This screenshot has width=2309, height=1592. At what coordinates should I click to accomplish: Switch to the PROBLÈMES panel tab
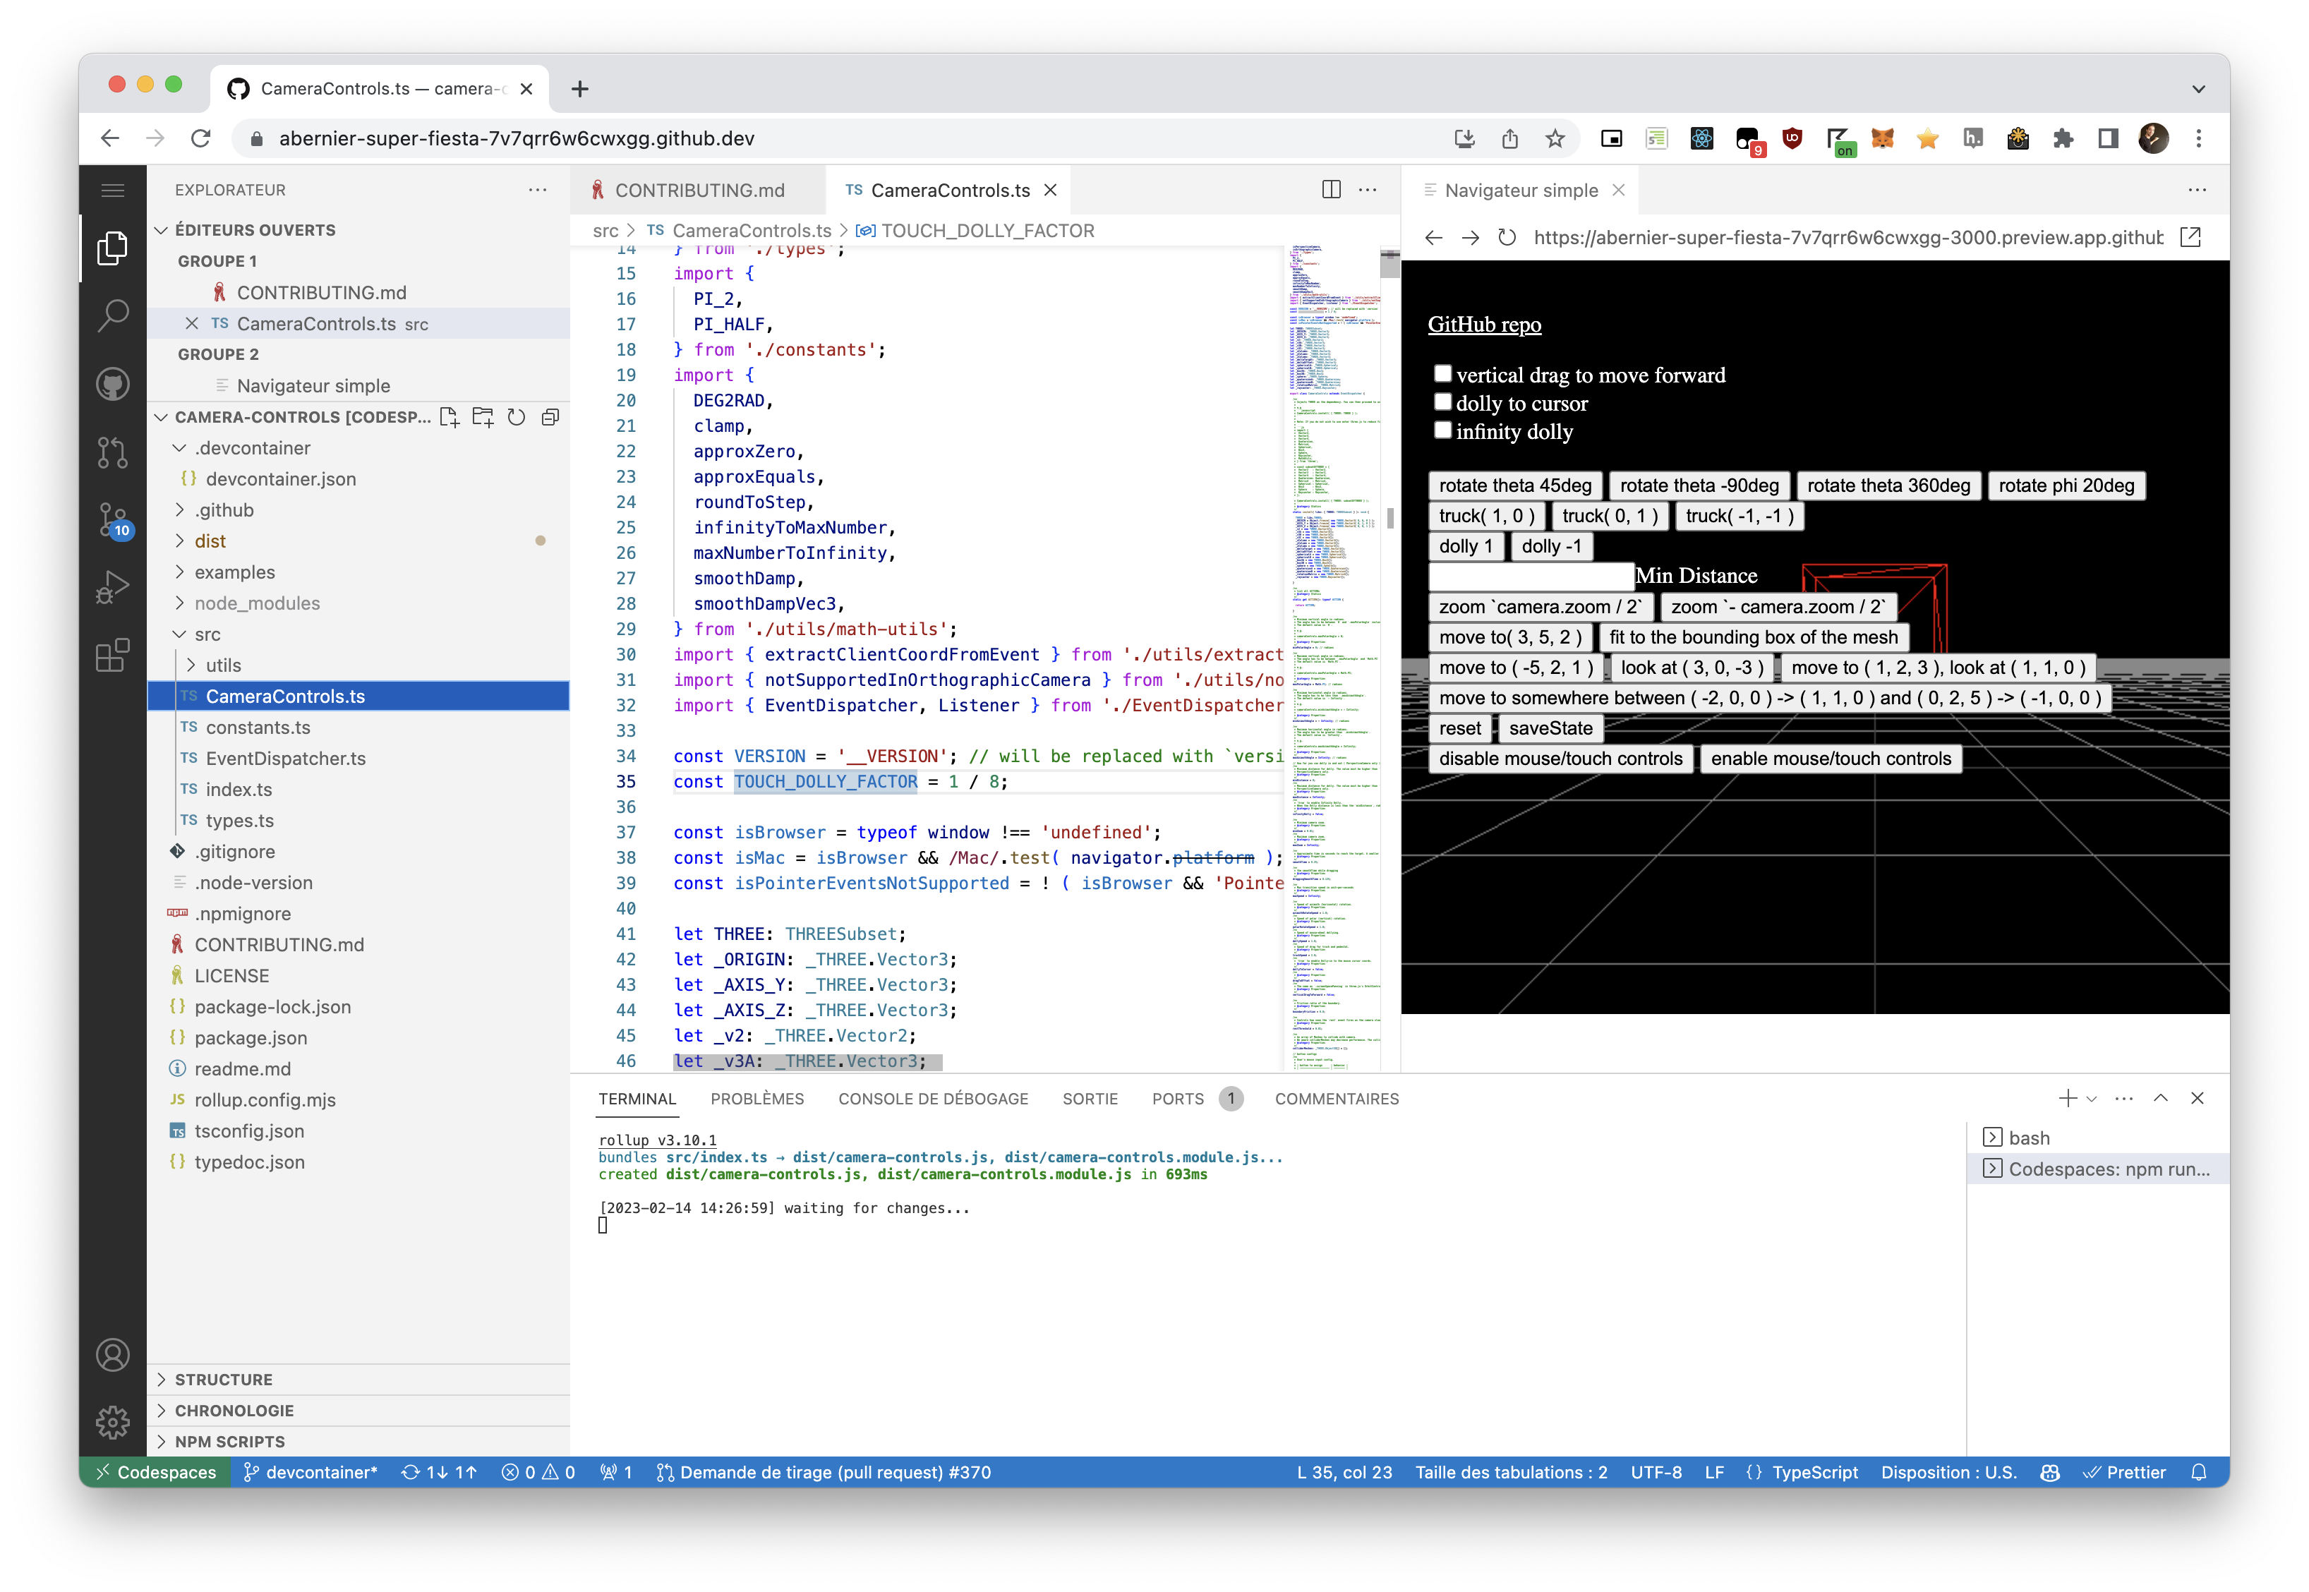pyautogui.click(x=757, y=1098)
